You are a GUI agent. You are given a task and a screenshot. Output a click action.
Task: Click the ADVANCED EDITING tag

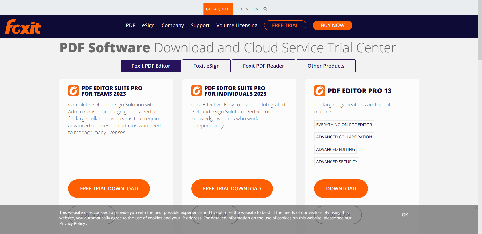[335, 149]
